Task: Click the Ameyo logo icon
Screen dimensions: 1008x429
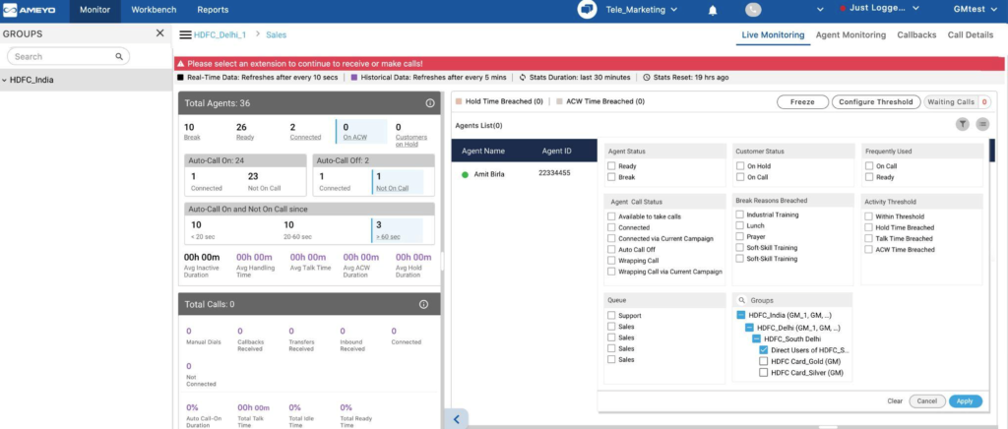Action: coord(10,10)
